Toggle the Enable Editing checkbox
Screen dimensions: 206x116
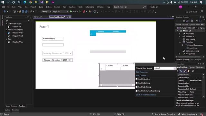[136, 83]
